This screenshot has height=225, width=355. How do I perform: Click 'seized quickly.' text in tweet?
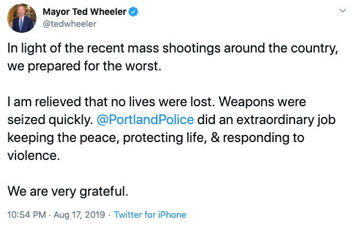(50, 119)
